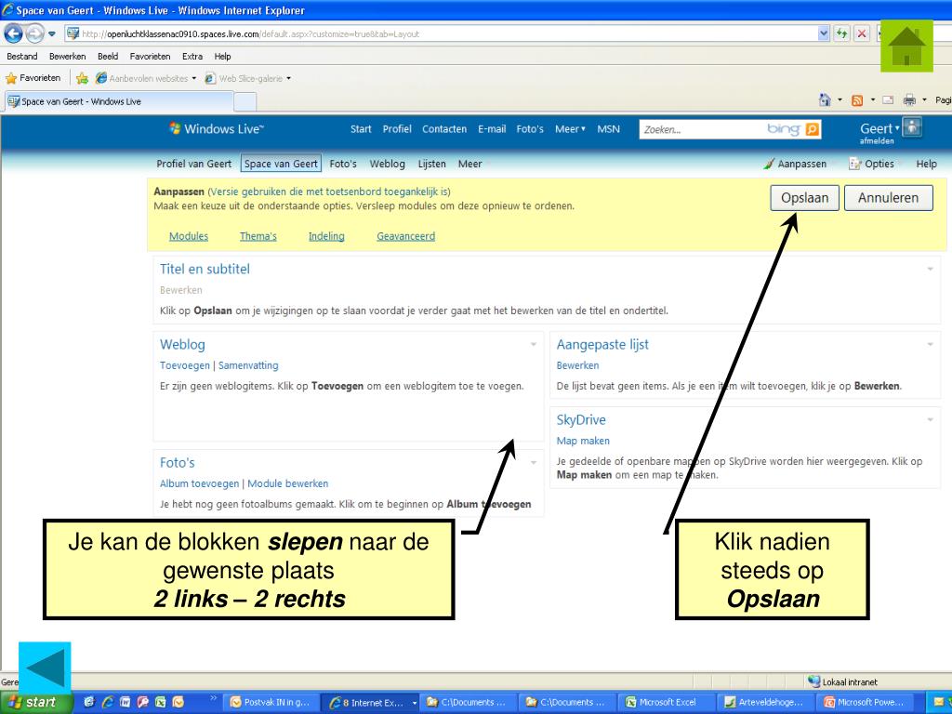The height and width of the screenshot is (714, 952).
Task: Click the green Refresh page icon
Action: (x=841, y=34)
